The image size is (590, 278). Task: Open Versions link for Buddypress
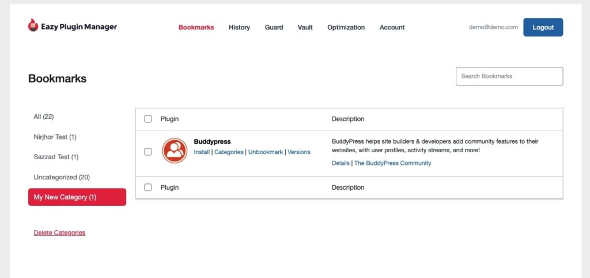point(299,152)
